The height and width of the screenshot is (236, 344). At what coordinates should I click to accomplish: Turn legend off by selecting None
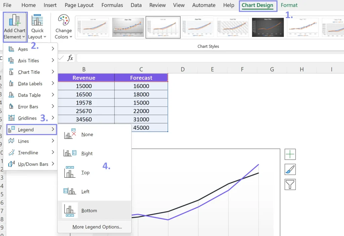87,134
